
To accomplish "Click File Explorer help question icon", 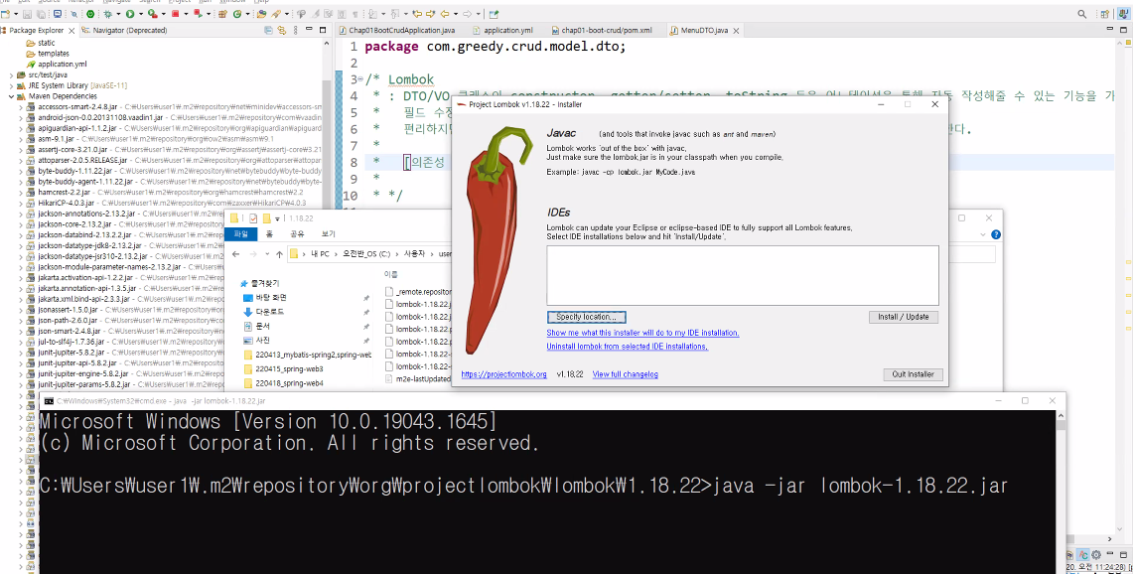I will tap(996, 234).
